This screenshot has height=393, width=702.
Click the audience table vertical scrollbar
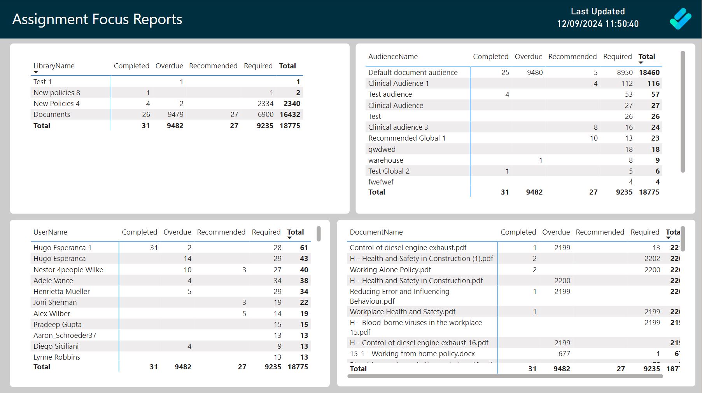click(683, 112)
